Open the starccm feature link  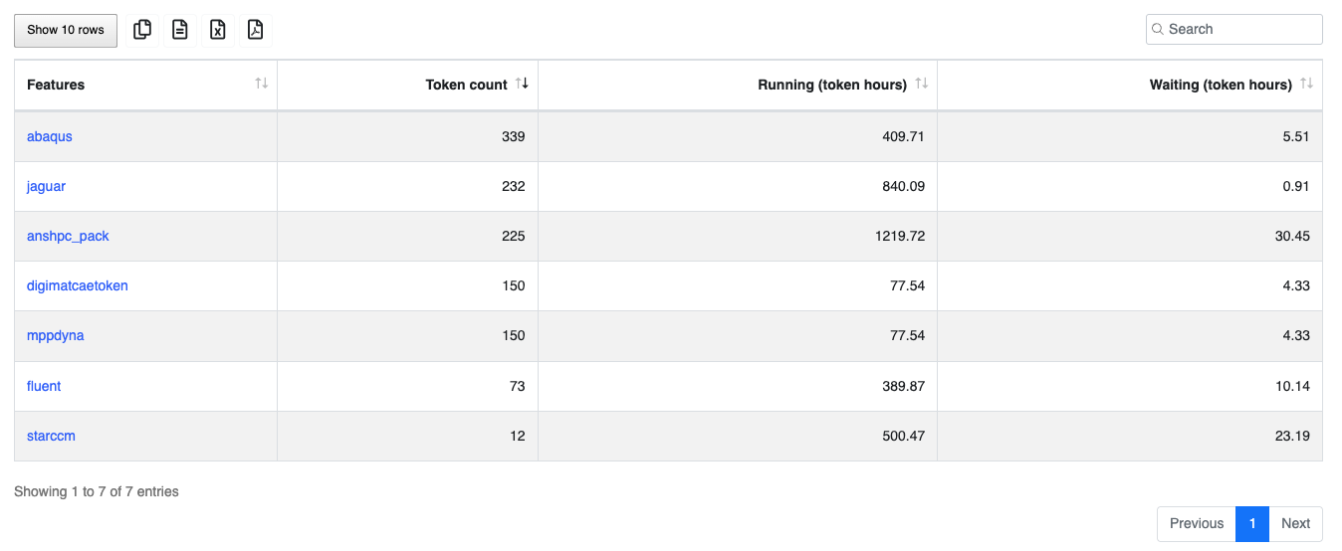pos(51,436)
